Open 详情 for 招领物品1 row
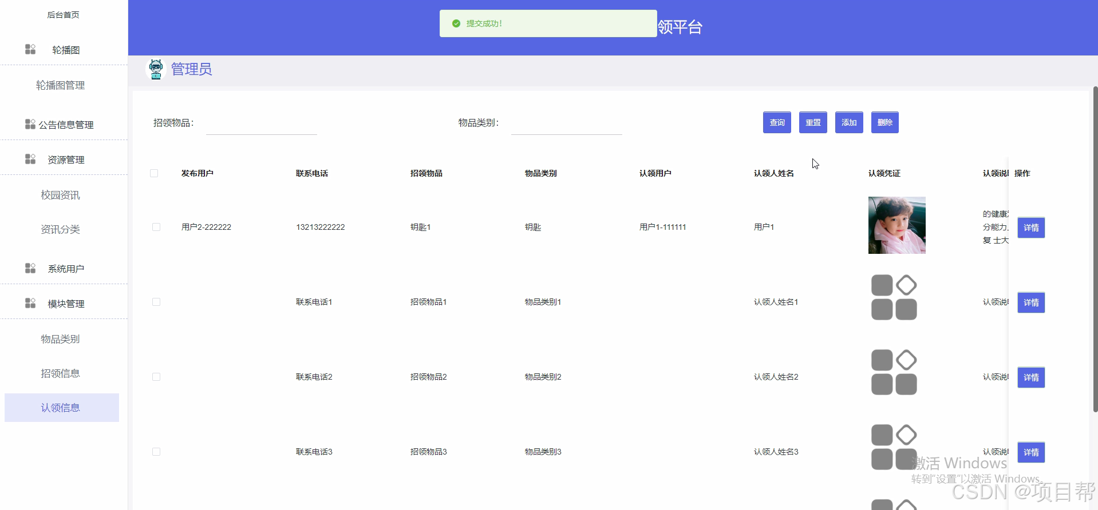 1031,302
